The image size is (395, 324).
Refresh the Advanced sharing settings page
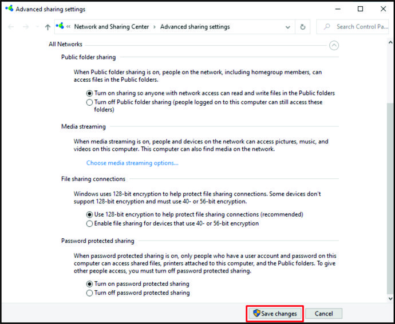tap(303, 27)
